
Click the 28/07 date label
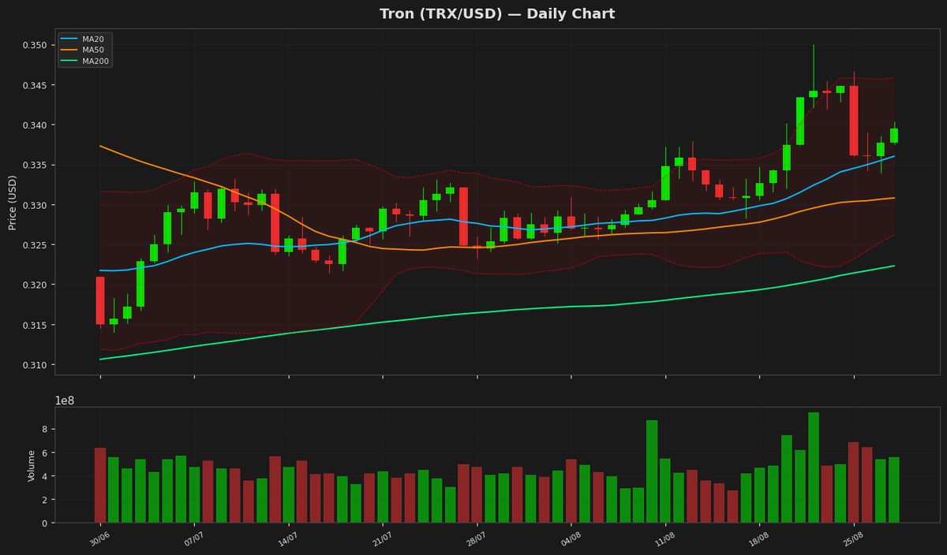click(476, 538)
